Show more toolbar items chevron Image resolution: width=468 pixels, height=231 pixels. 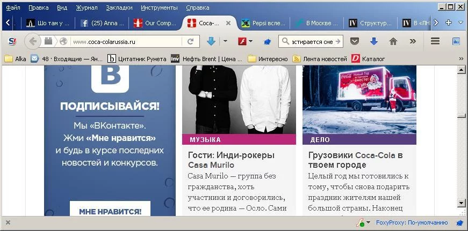click(x=413, y=41)
